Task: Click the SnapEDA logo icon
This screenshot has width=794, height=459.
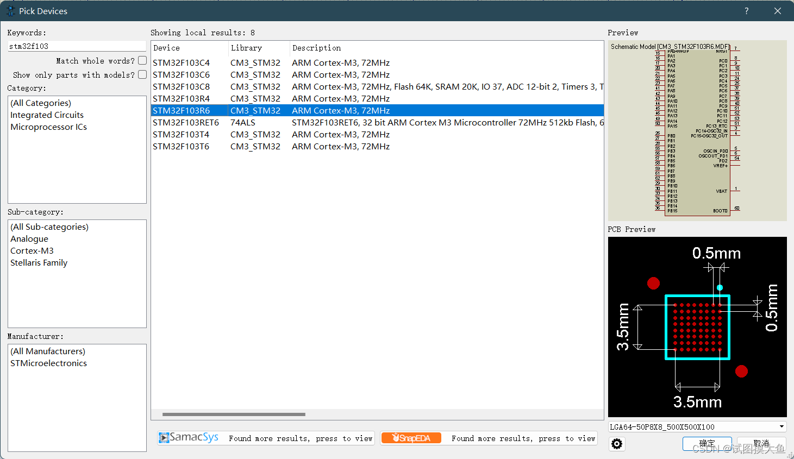Action: [411, 438]
